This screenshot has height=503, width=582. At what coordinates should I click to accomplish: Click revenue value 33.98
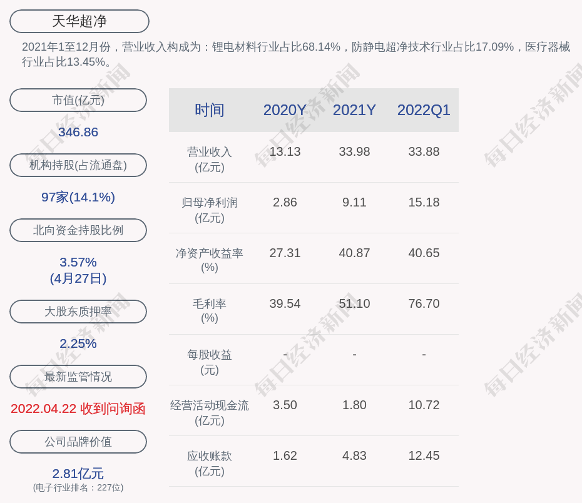354,152
